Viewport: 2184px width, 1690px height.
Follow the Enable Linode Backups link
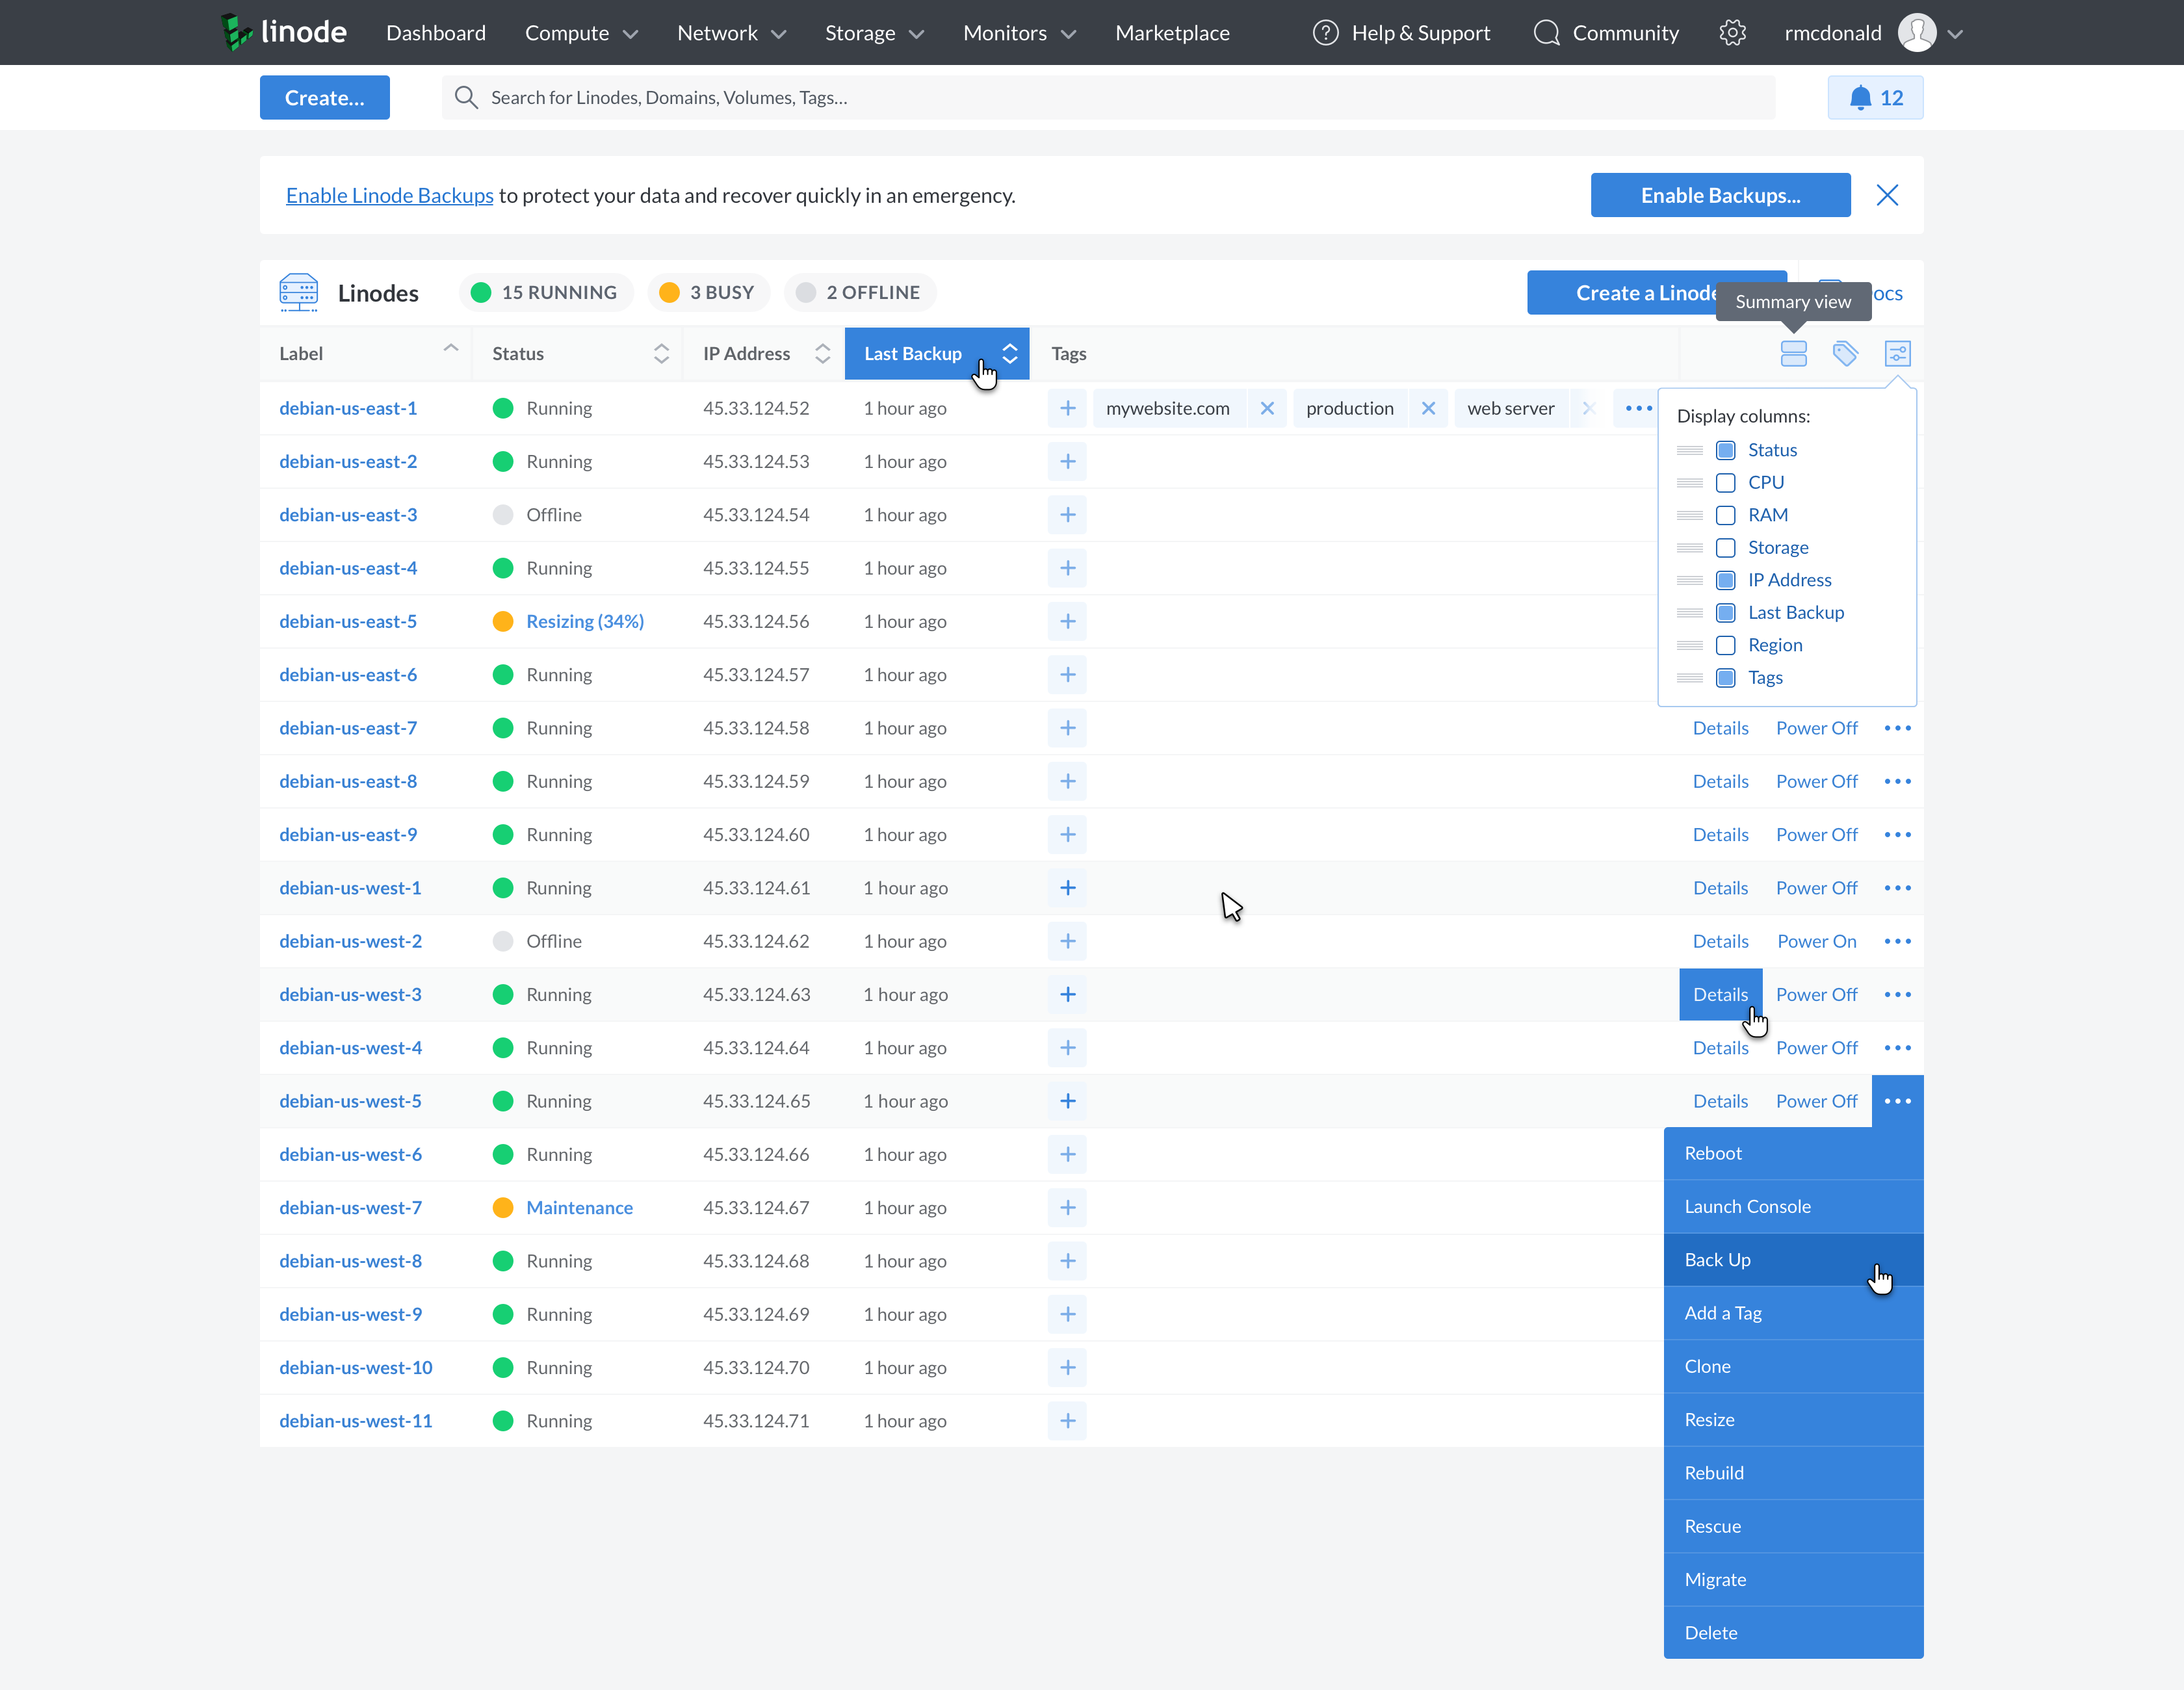coord(389,195)
